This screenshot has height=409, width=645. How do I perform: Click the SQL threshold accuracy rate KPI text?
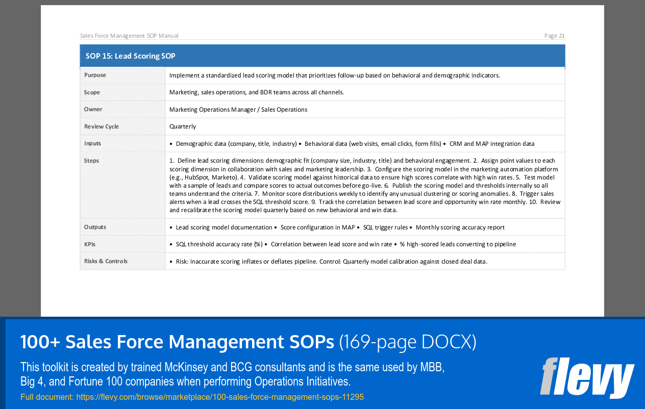[x=212, y=244]
